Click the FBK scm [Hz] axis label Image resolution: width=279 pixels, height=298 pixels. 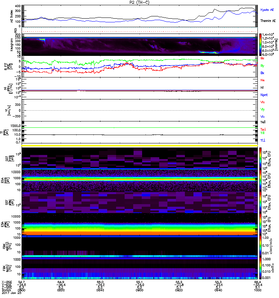6,268
